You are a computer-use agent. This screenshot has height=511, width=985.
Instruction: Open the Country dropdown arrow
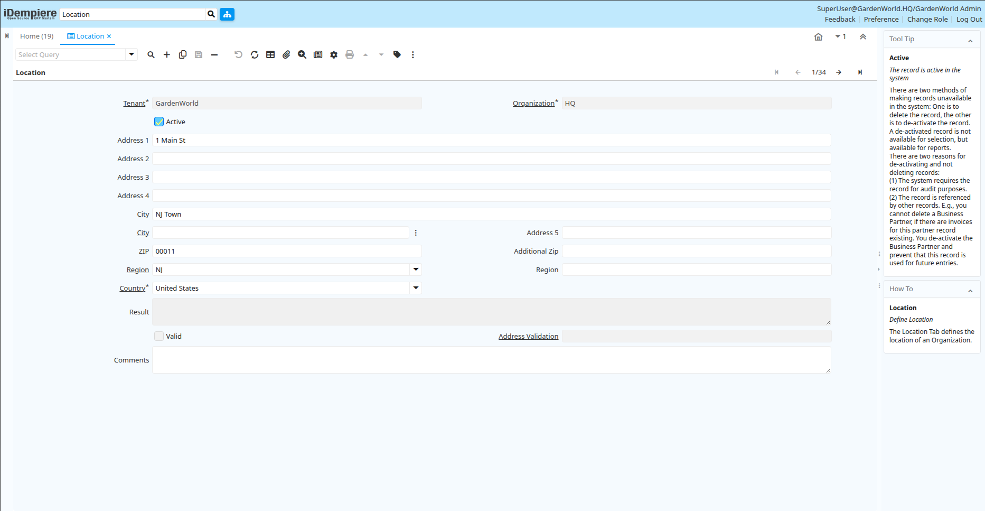[x=416, y=288]
